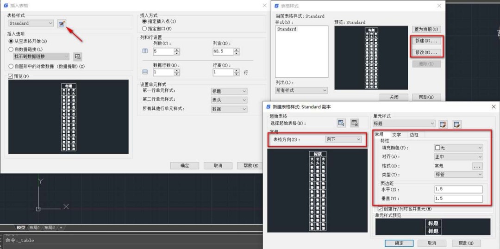The height and width of the screenshot is (249, 500).
Task: Click the data link manager icon
Action: (78, 56)
